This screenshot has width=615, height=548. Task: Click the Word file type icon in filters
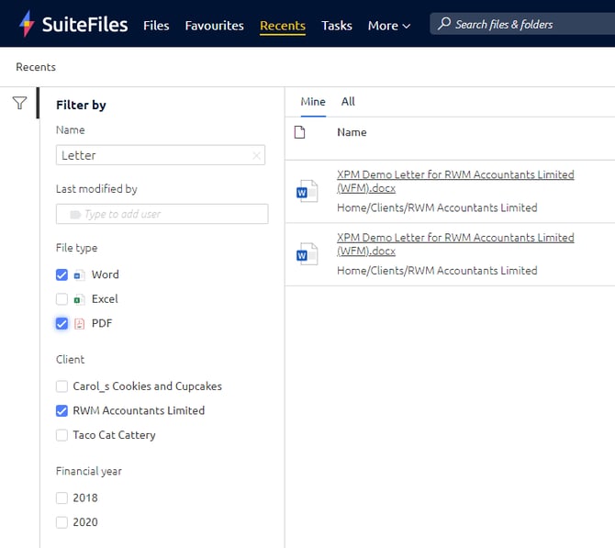pyautogui.click(x=79, y=275)
